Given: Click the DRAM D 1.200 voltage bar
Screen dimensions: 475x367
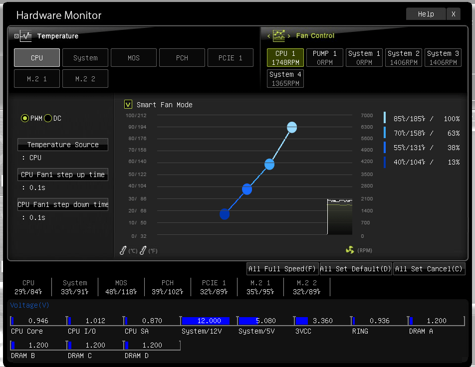Looking at the screenshot, I should (152, 345).
